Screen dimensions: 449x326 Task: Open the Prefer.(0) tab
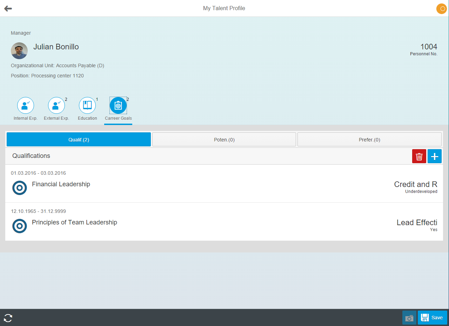(x=369, y=139)
